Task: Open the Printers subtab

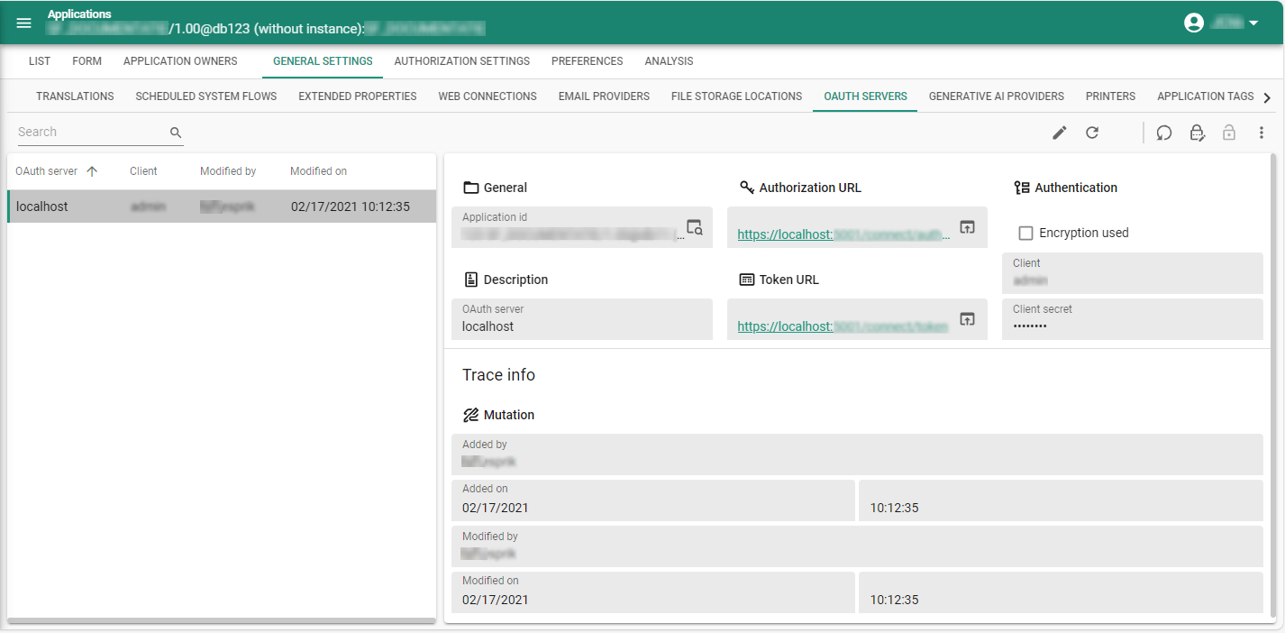Action: [x=1110, y=96]
